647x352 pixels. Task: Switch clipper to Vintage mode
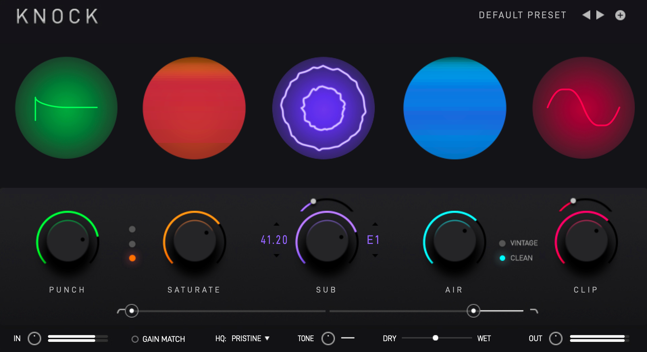pos(502,243)
